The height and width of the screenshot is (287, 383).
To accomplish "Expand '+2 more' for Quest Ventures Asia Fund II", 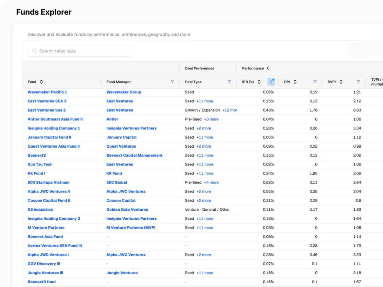I will (204, 146).
